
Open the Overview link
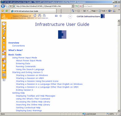14,43
